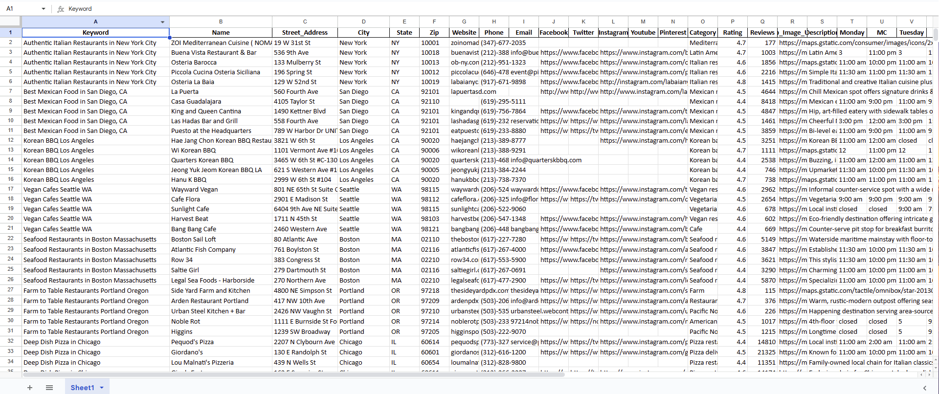Select the Zip header cell
939x394 pixels.
pos(434,32)
